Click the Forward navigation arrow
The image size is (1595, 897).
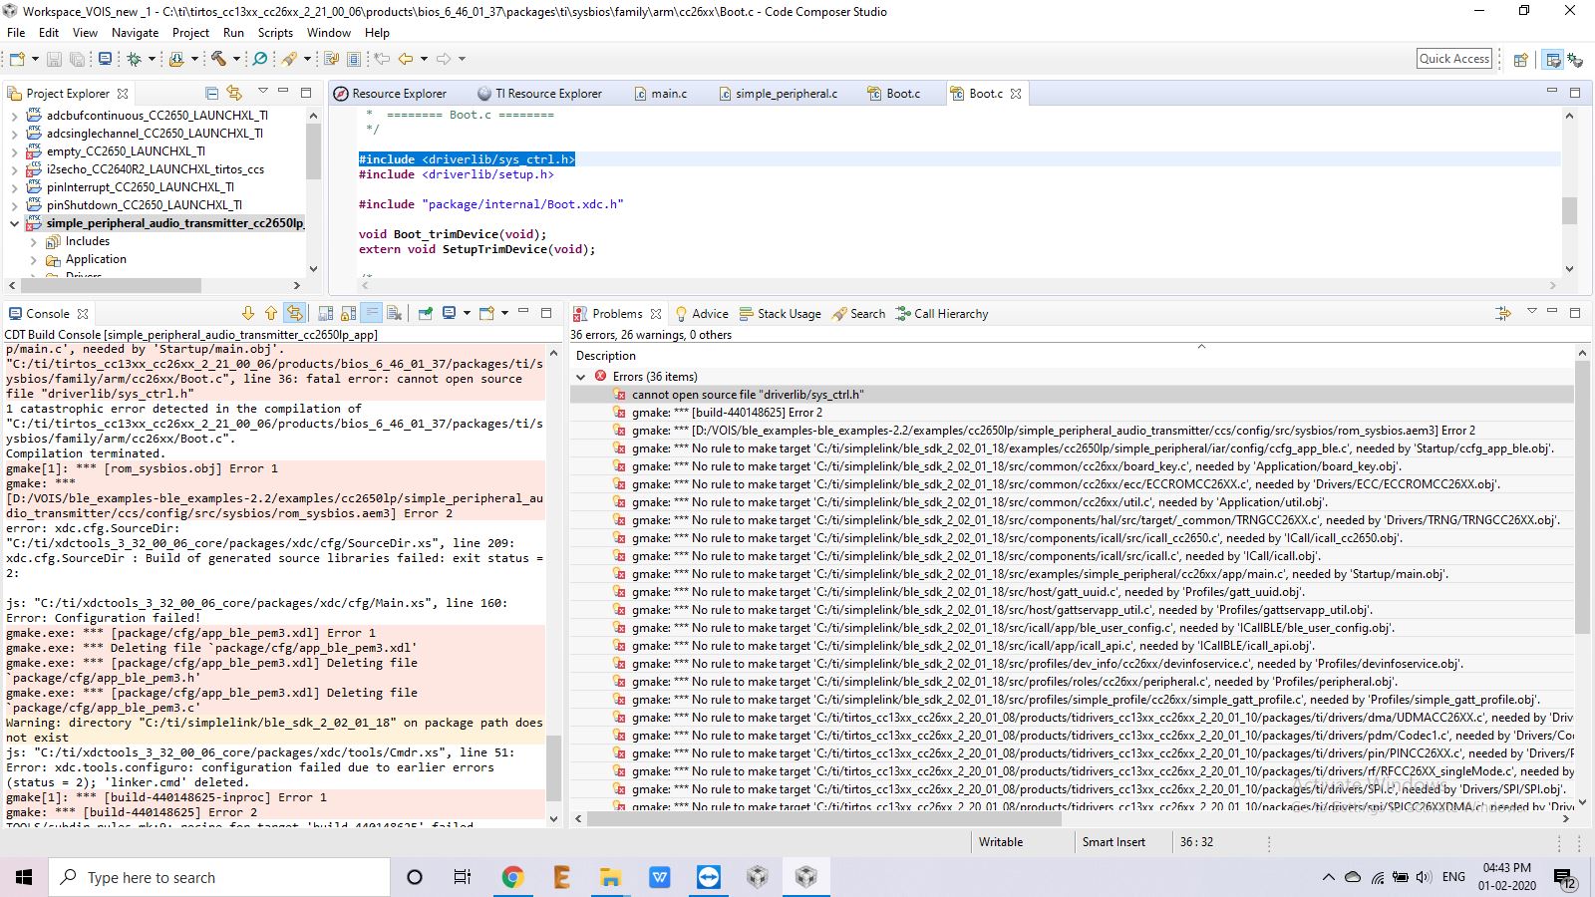click(444, 60)
